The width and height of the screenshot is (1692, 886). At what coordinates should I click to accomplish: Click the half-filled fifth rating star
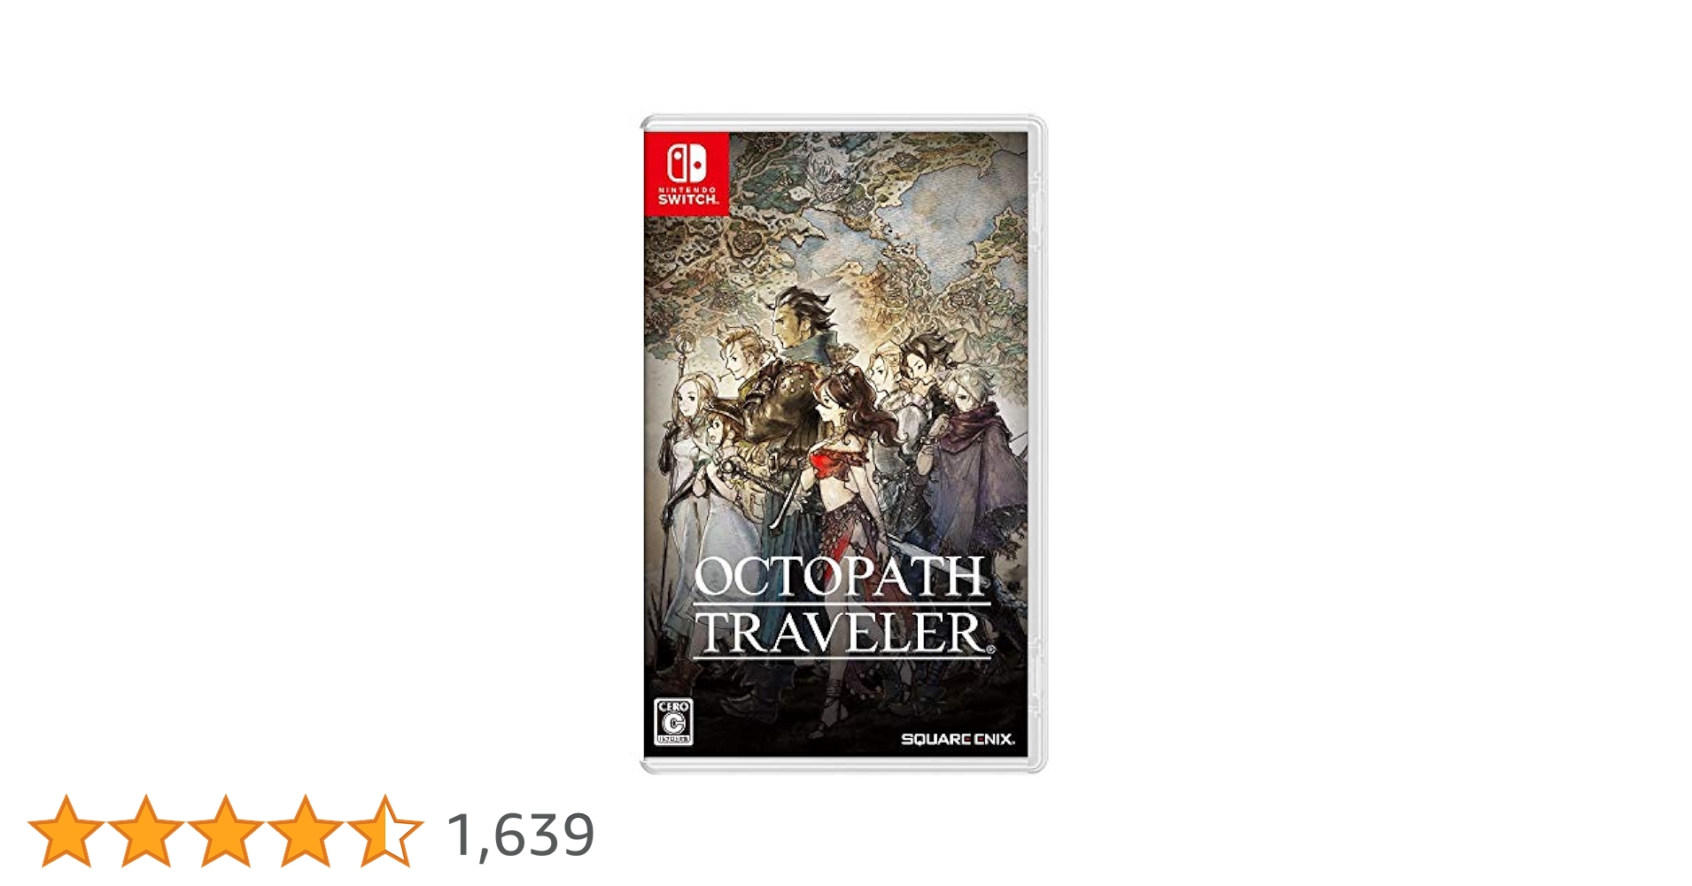pyautogui.click(x=385, y=831)
